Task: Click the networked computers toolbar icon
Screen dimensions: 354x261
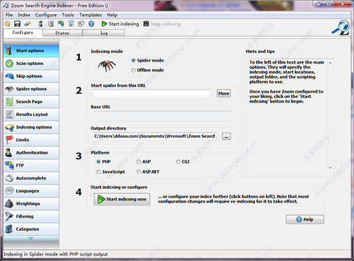Action: click(x=61, y=24)
